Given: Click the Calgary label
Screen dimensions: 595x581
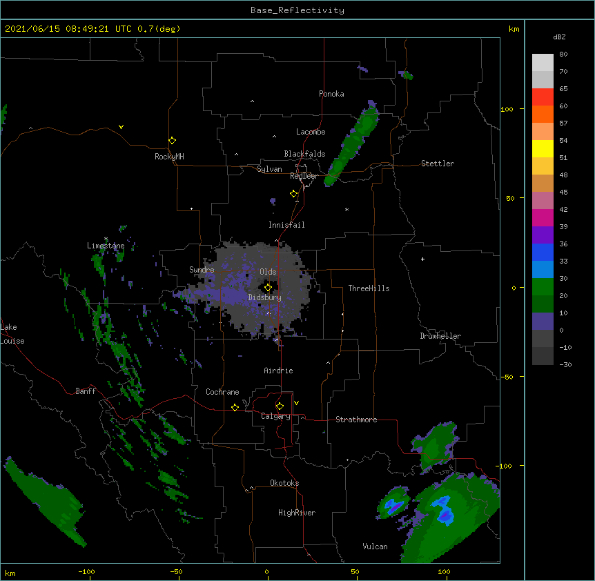Looking at the screenshot, I should click(x=276, y=416).
